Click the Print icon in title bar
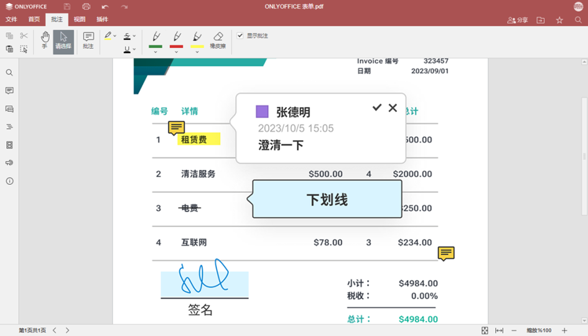Screen dimensions: 588x336 (x=86, y=6)
